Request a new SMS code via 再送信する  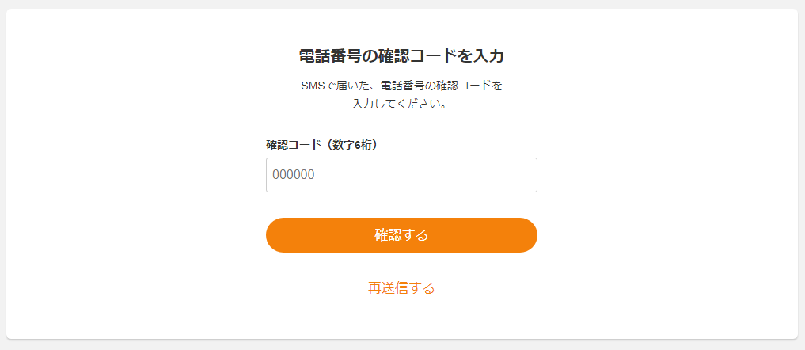tap(401, 287)
